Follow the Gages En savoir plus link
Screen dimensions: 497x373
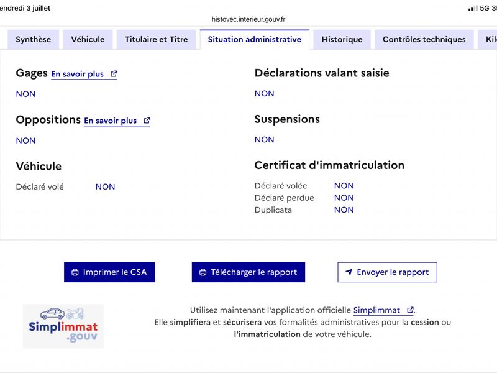coord(84,74)
